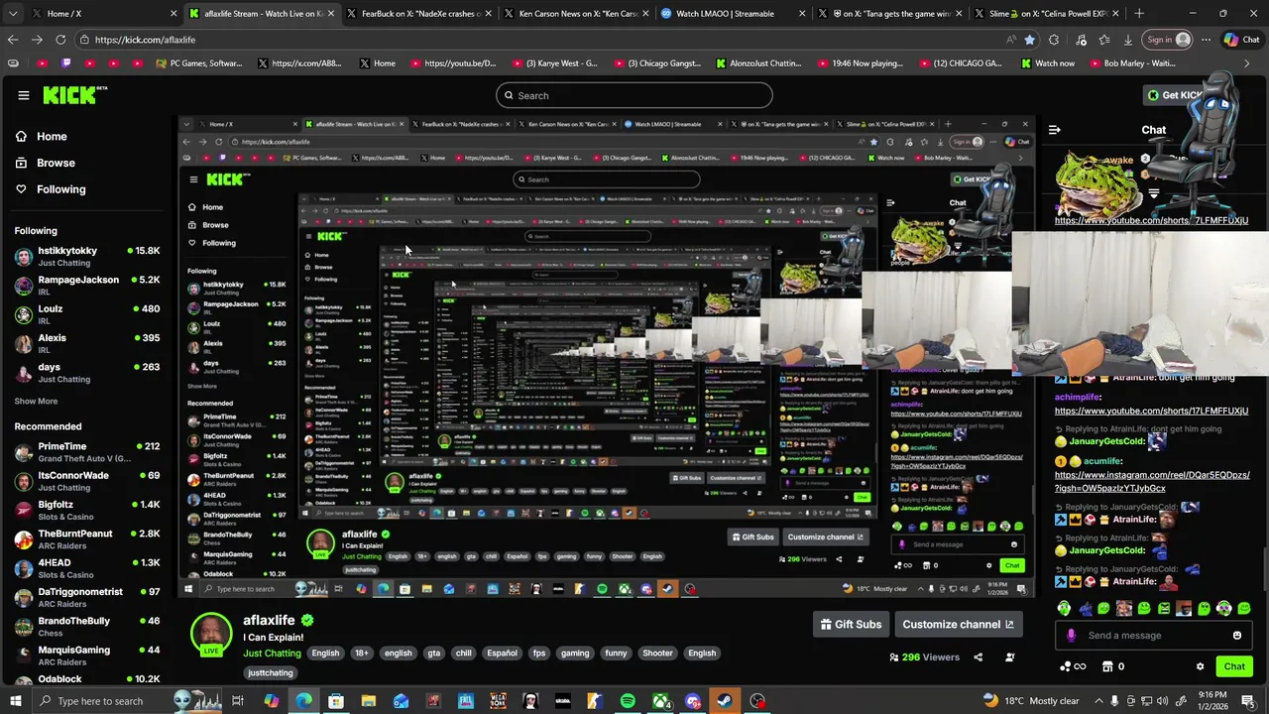Open the Instagram reel link in chat
The width and height of the screenshot is (1269, 714).
click(1152, 482)
